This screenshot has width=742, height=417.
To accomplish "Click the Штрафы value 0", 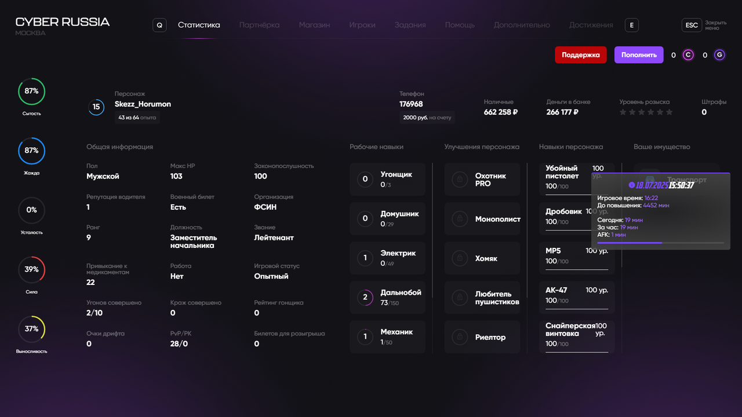I will [704, 112].
